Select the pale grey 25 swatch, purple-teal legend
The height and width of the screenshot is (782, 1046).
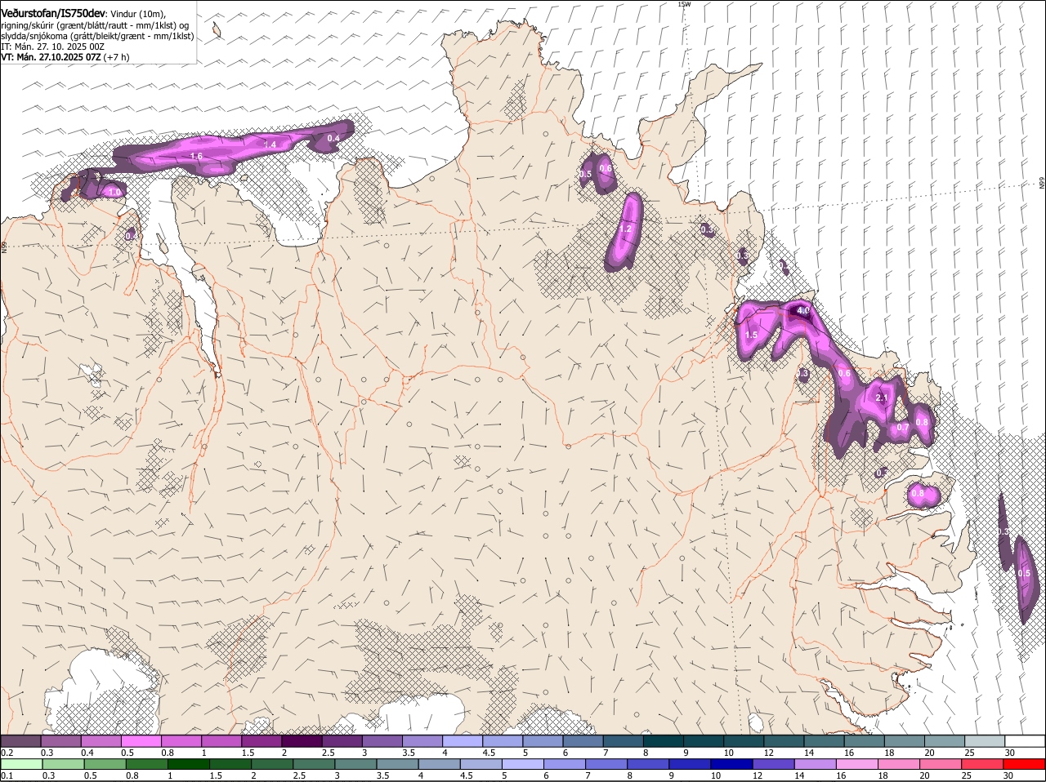(x=985, y=741)
